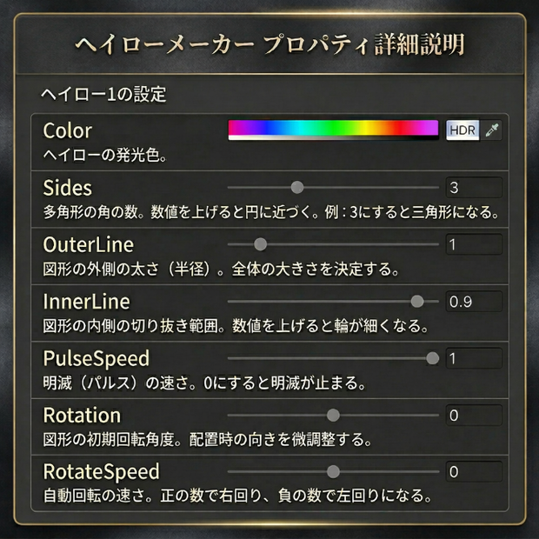Image resolution: width=539 pixels, height=539 pixels.
Task: Select the InnerLine value field showing 0.9
Action: click(x=474, y=302)
